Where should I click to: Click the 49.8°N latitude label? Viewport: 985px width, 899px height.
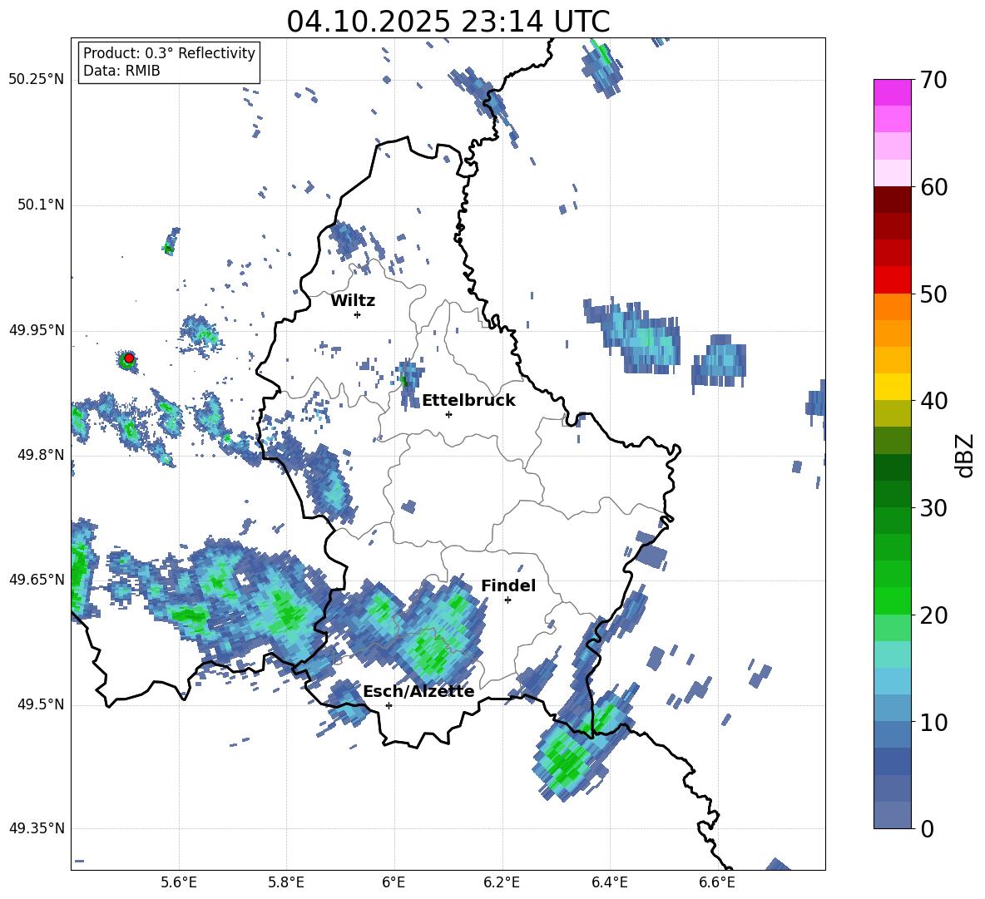click(x=41, y=455)
